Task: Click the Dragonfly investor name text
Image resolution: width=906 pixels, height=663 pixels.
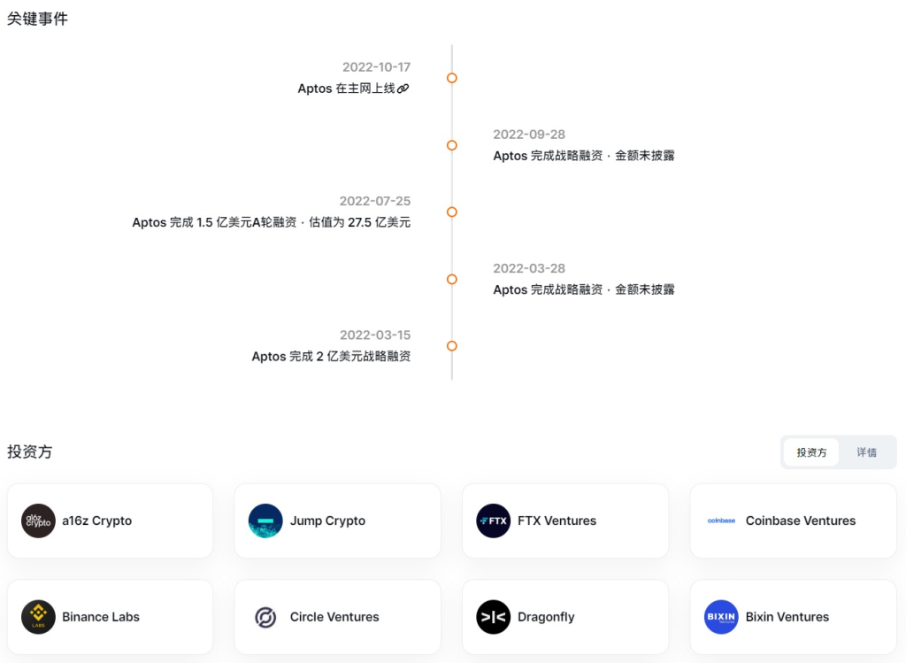Action: (546, 617)
